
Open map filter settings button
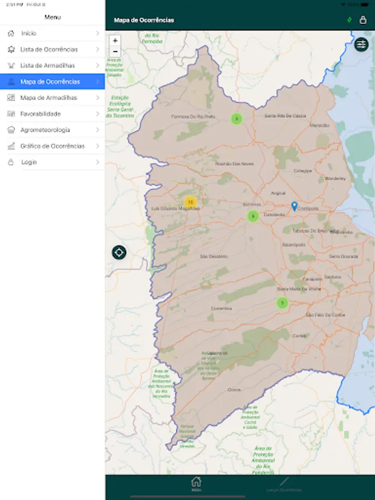click(x=361, y=44)
